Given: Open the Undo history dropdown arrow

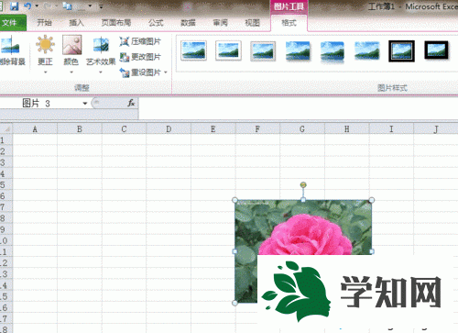Looking at the screenshot, I should (x=37, y=6).
